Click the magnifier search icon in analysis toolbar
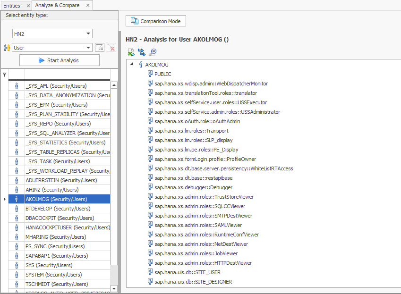The image size is (401, 294). pyautogui.click(x=153, y=52)
